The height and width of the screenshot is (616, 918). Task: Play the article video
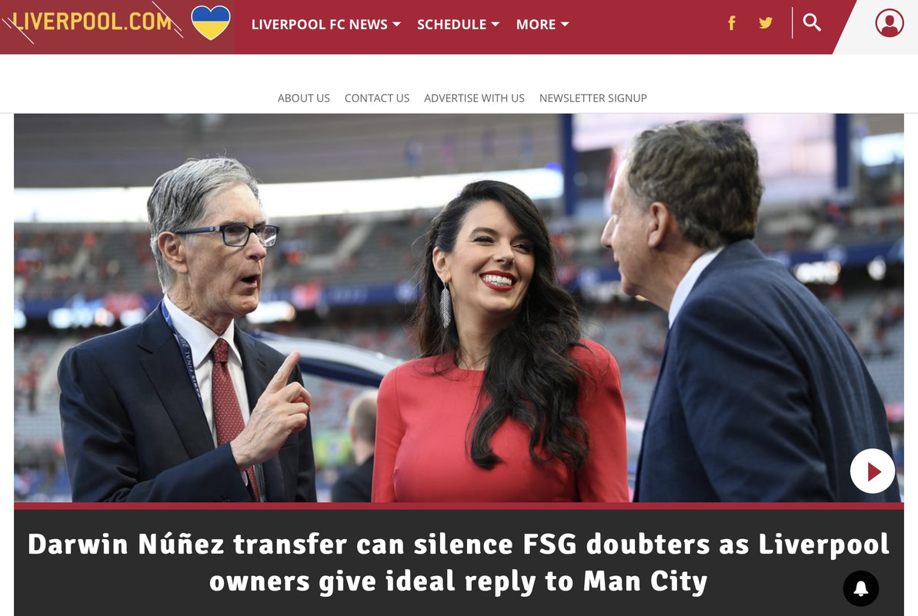(873, 470)
